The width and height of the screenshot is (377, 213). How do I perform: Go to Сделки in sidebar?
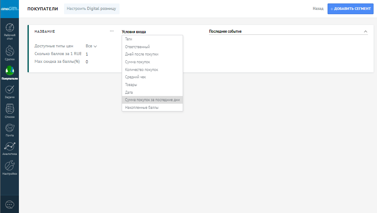coord(9,52)
